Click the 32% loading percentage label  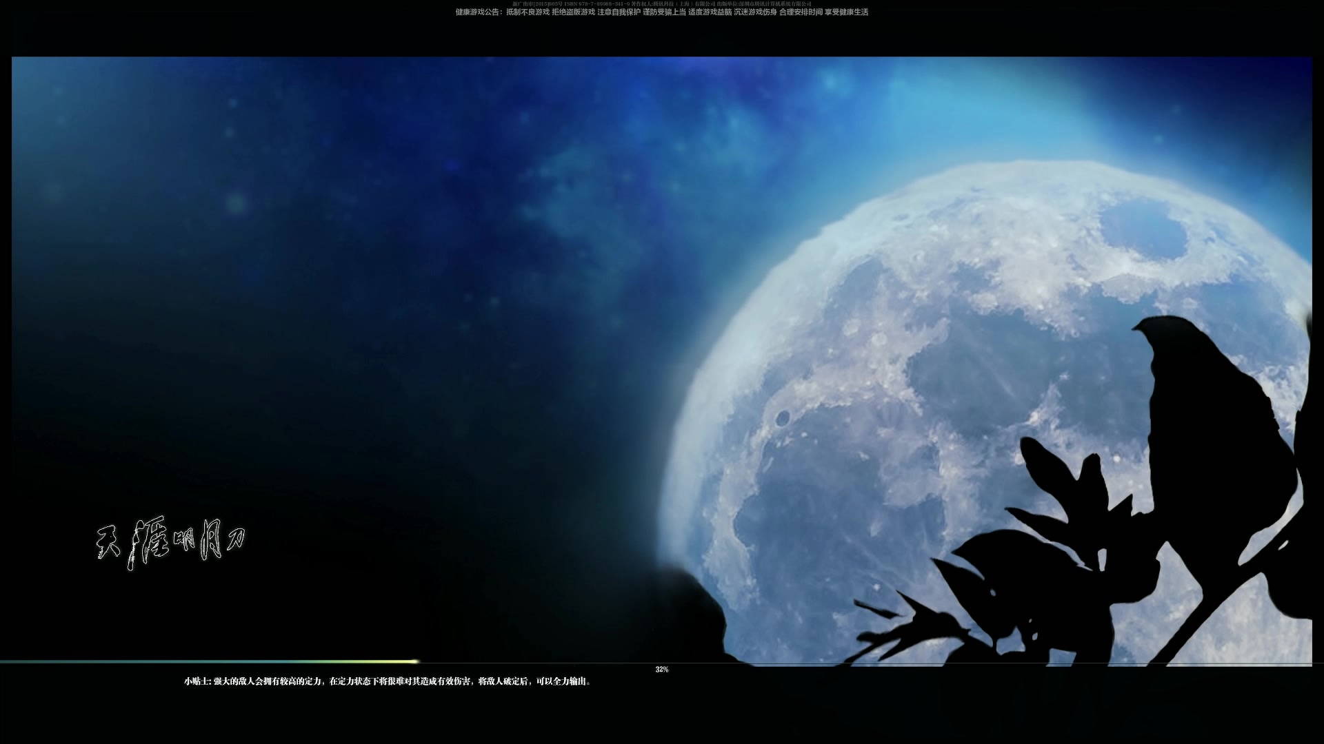coord(662,670)
